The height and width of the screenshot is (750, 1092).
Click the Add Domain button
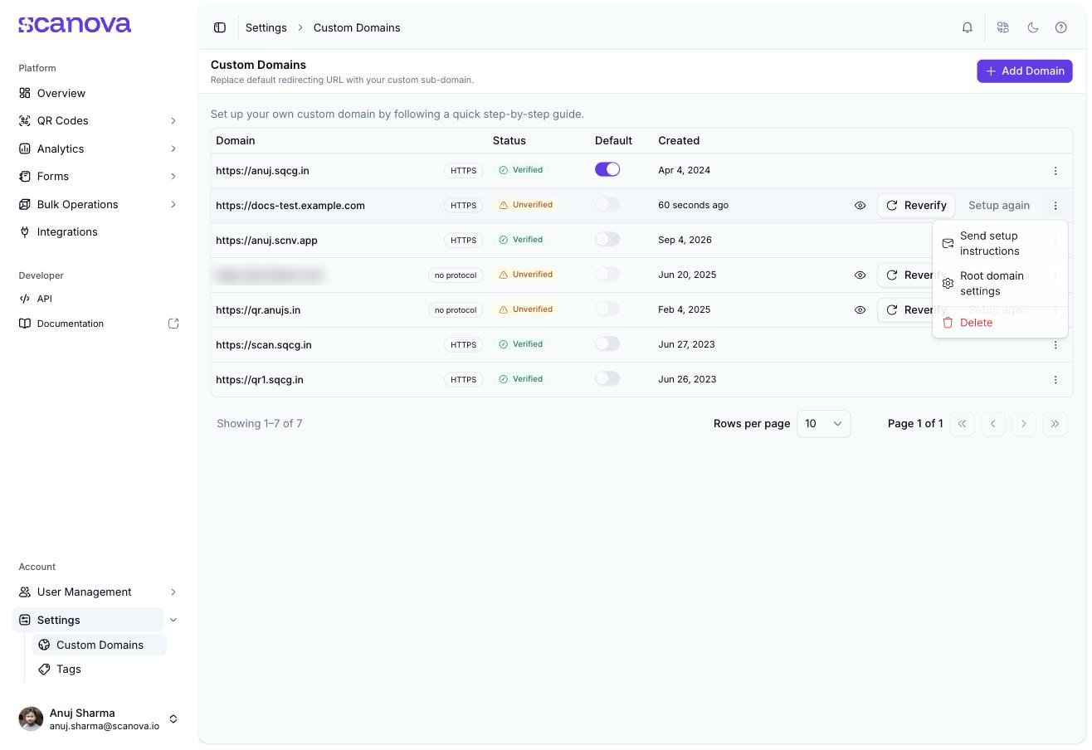(1025, 71)
